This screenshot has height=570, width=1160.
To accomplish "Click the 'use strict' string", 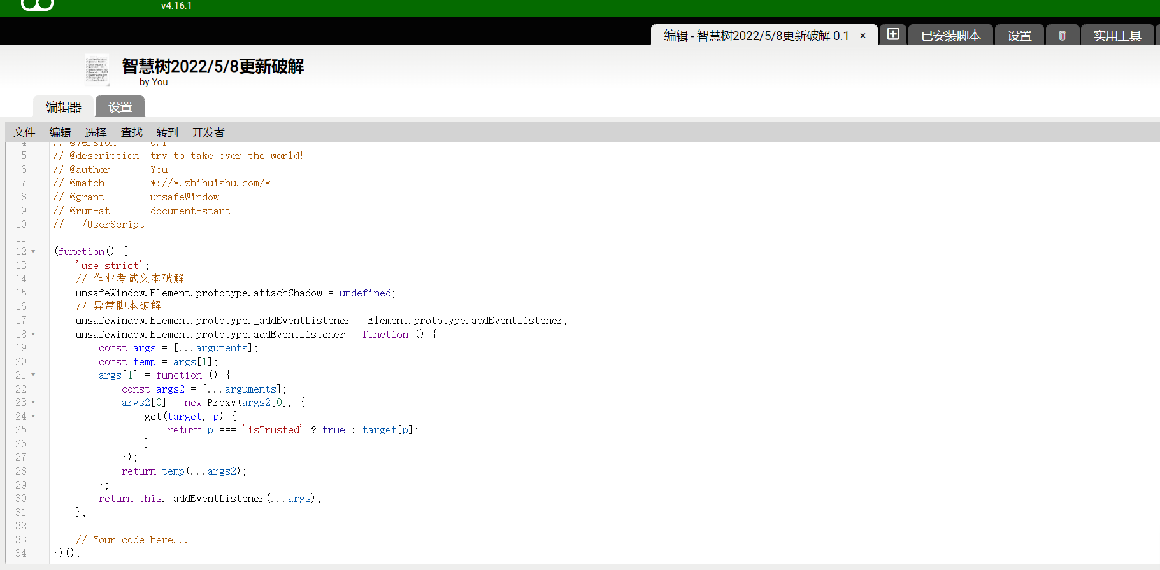I will (x=111, y=265).
